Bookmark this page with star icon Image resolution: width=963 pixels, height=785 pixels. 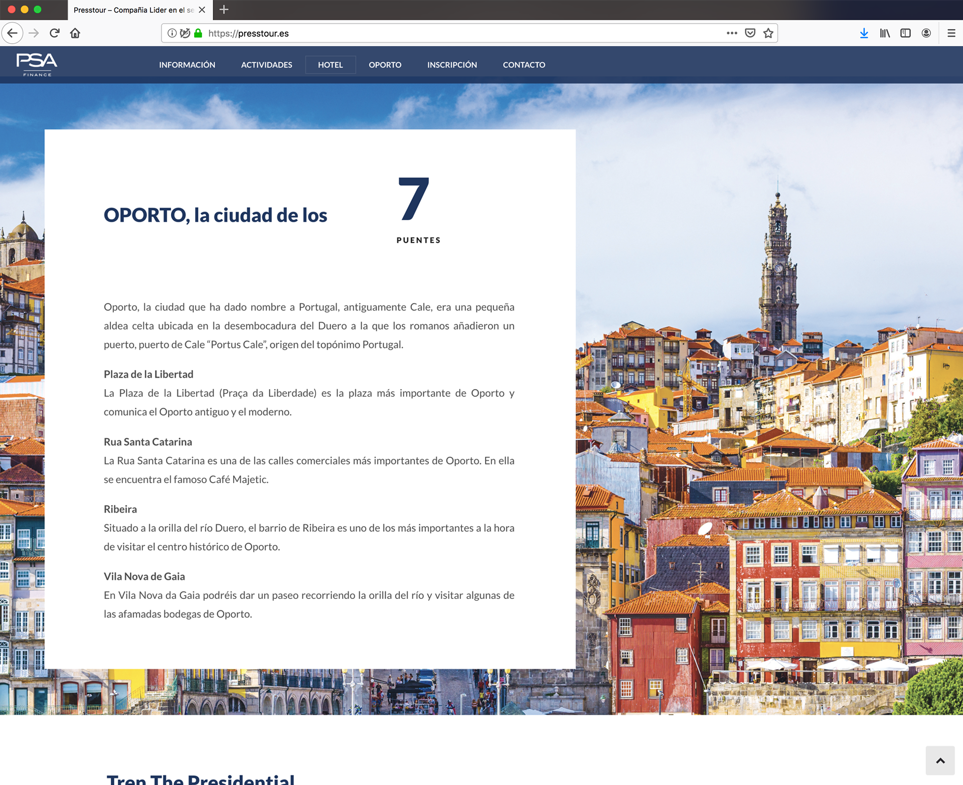click(x=768, y=33)
